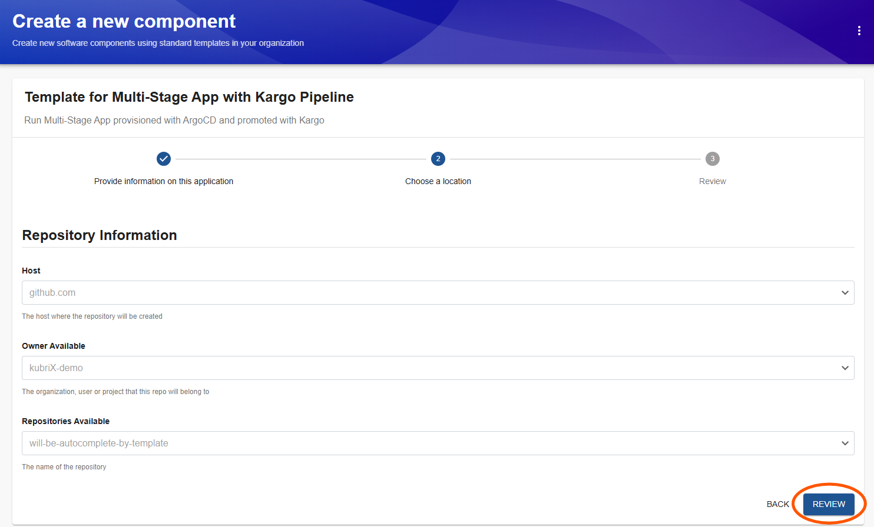Expand the Host dropdown arrow
874x527 pixels.
845,293
